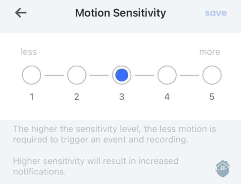The width and height of the screenshot is (241, 184).
Task: Tap the number 3 label
Action: [122, 97]
